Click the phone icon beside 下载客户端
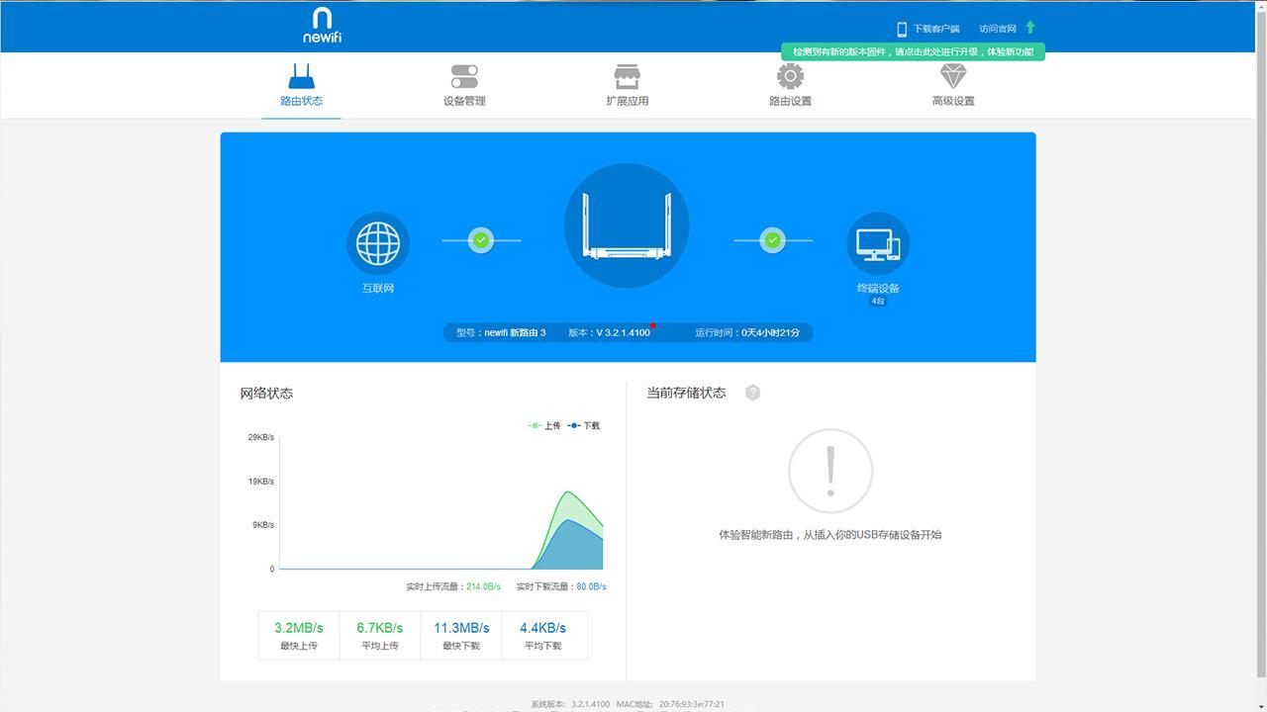Viewport: 1267px width, 712px height. [902, 29]
